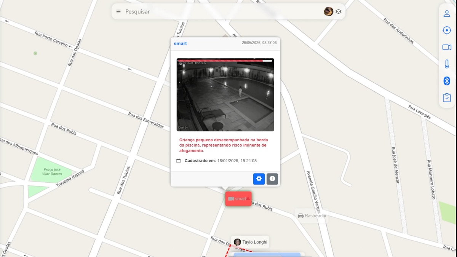Viewport: 457px width, 257px height.
Task: Click the Rua das Esmeraldas street label
Action: tap(146, 120)
